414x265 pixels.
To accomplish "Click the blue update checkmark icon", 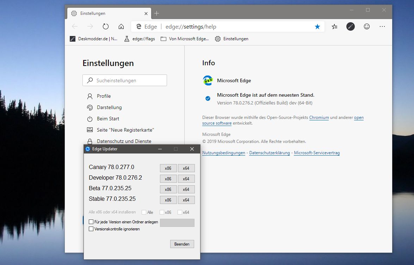I will pos(208,98).
